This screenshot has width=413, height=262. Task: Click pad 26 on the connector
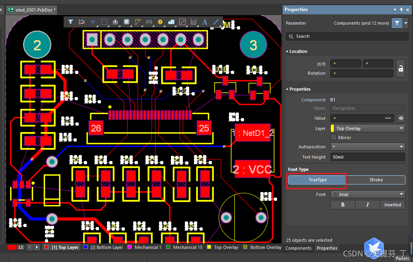pyautogui.click(x=96, y=128)
